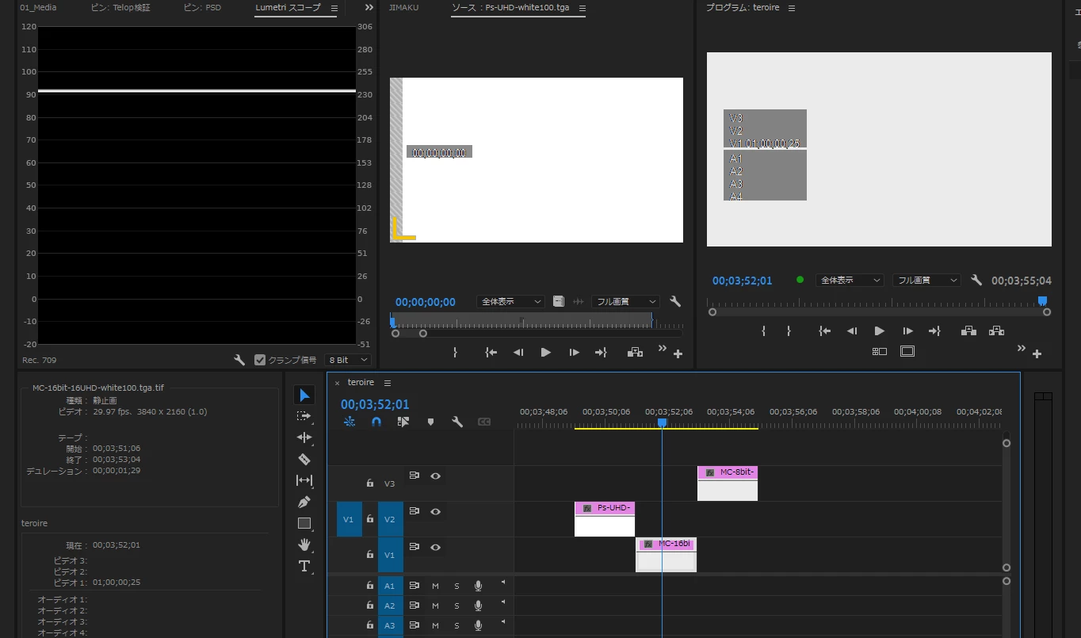Select the Type tool
Screen dimensions: 1081x638
click(x=304, y=566)
